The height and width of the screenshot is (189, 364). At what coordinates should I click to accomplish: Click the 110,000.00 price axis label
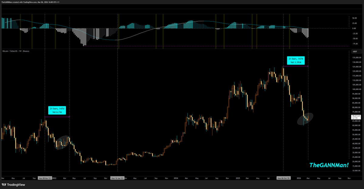357,80
